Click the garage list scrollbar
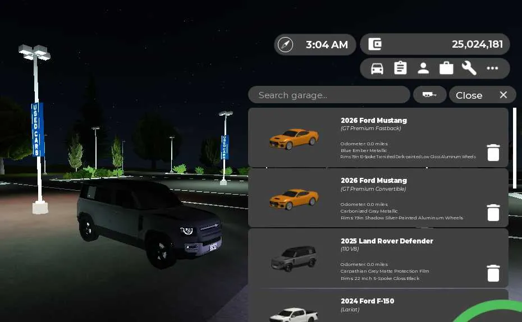Screen dimensions: 522x322 point(515,148)
